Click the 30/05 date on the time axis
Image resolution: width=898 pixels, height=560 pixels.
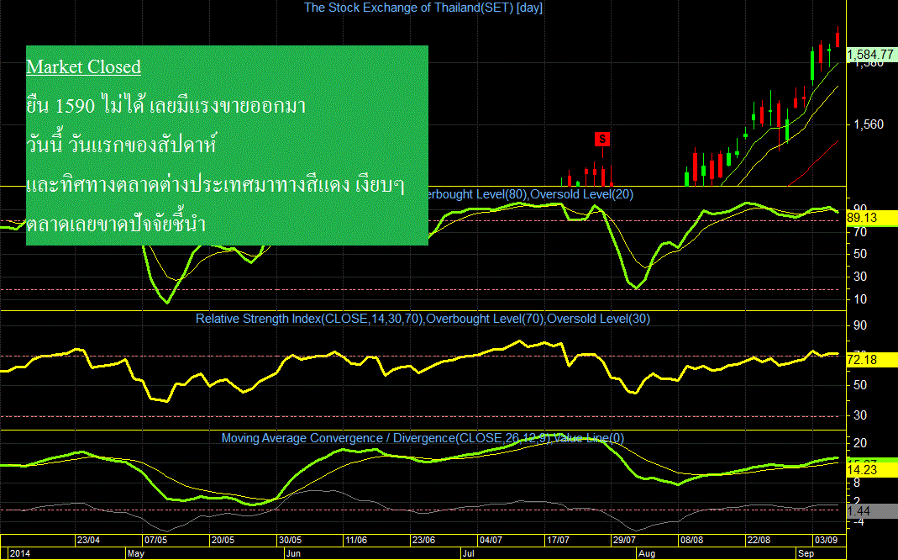point(291,540)
